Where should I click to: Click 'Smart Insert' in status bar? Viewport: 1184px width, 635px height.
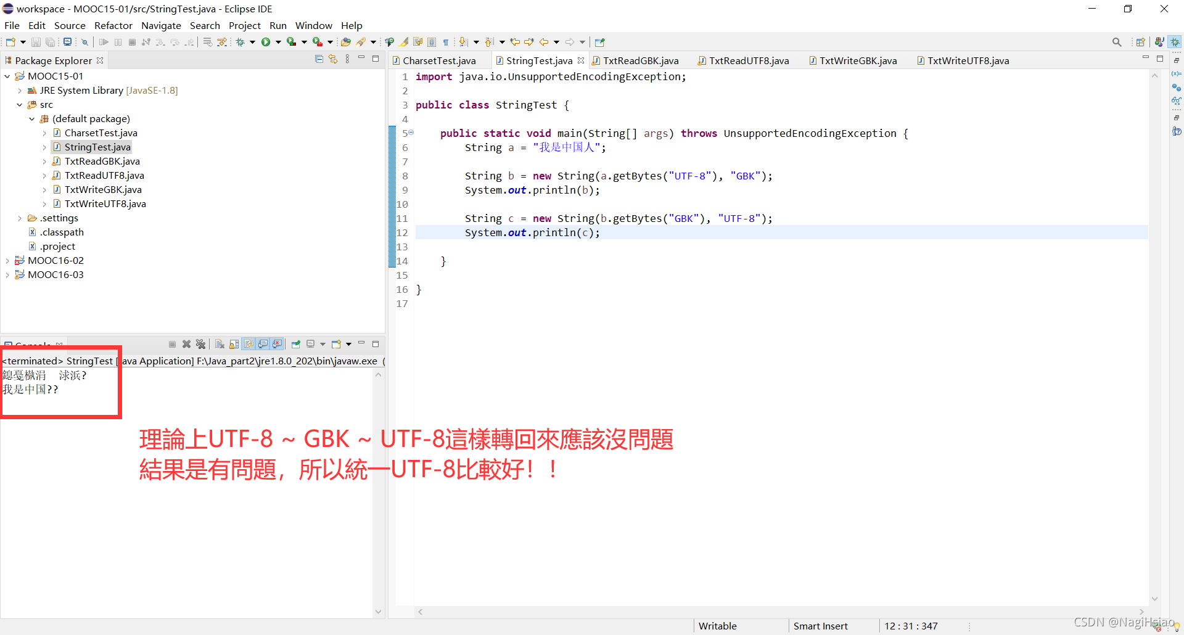coord(820,626)
